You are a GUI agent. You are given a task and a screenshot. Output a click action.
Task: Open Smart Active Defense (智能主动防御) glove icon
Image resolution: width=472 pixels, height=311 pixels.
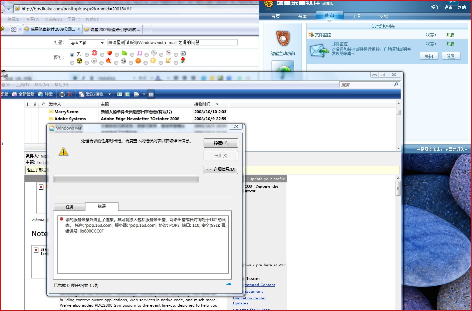pos(283,38)
